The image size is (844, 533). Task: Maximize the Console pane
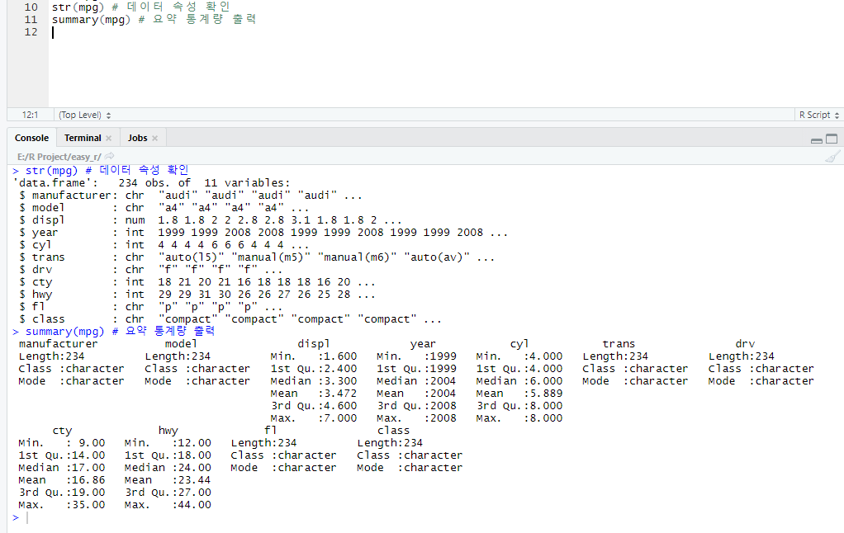click(832, 139)
